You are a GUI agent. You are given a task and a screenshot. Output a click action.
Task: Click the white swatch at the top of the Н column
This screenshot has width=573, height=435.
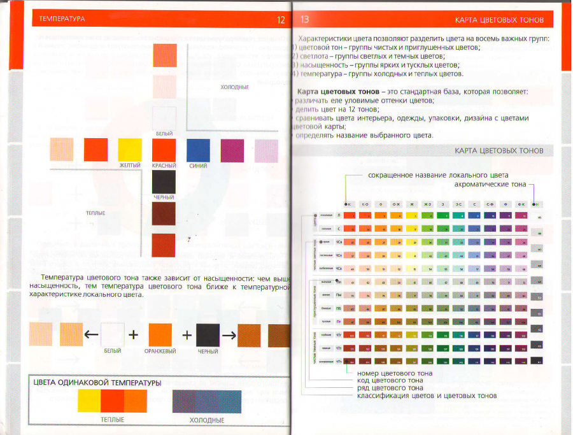click(537, 217)
